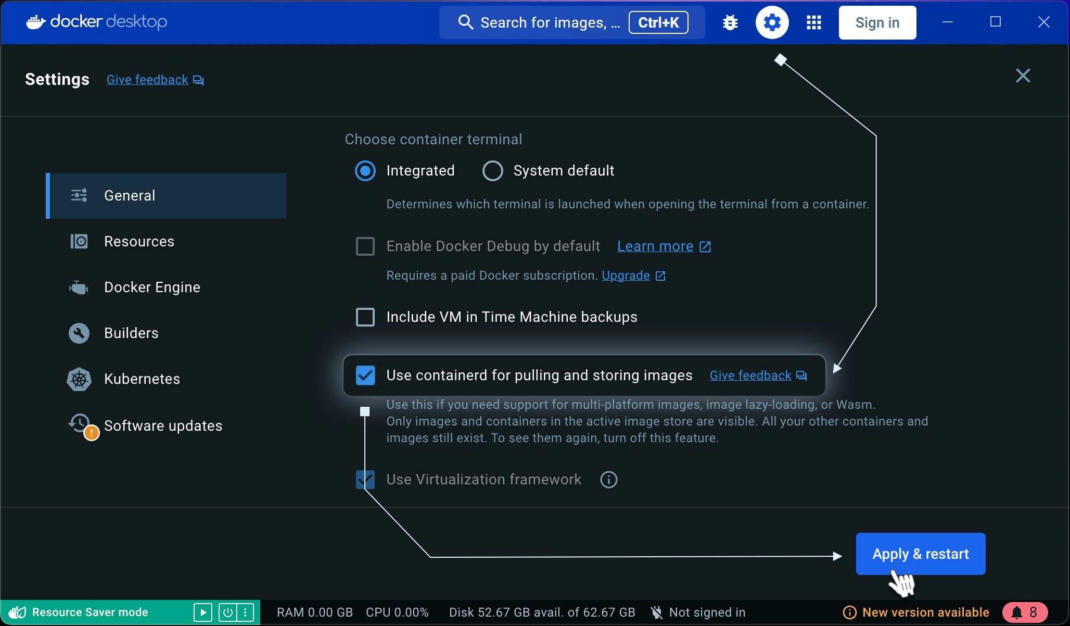Close the Settings panel with X

(x=1023, y=76)
